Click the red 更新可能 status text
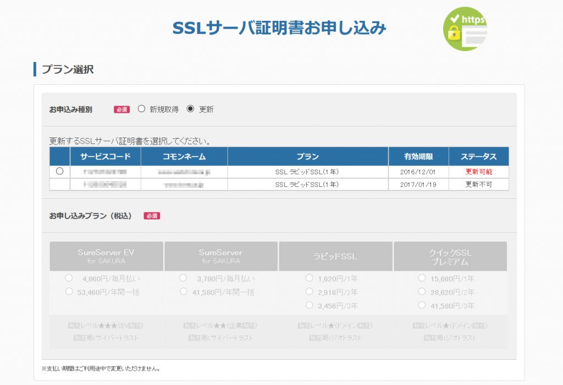Screen dimensions: 563x385 479,172
